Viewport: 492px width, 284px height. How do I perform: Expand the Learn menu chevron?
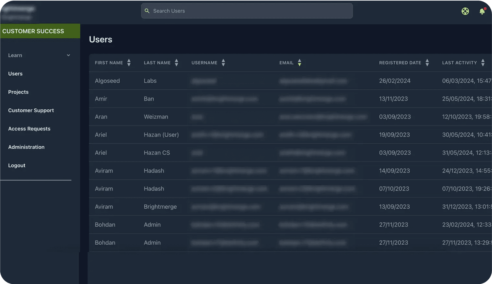tap(68, 55)
